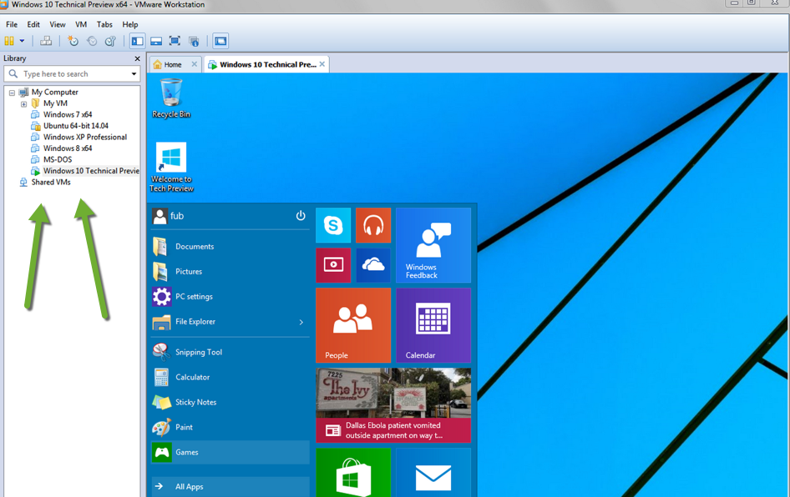
Task: Open the Store tile
Action: tap(353, 473)
